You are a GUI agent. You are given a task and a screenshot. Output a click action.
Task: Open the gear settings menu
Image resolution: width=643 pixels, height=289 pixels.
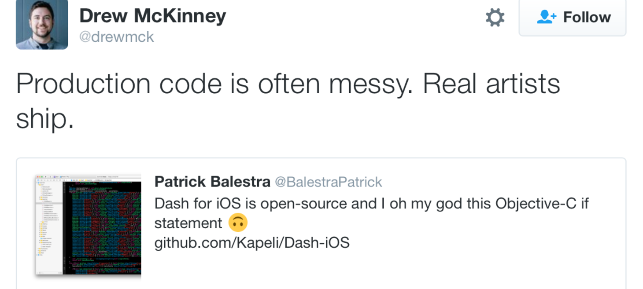495,18
